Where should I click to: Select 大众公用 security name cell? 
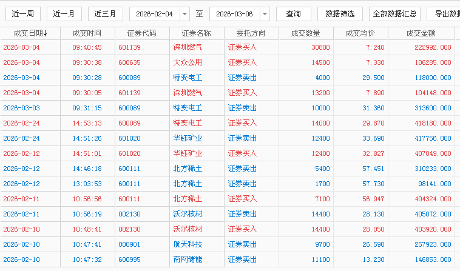tap(188, 62)
